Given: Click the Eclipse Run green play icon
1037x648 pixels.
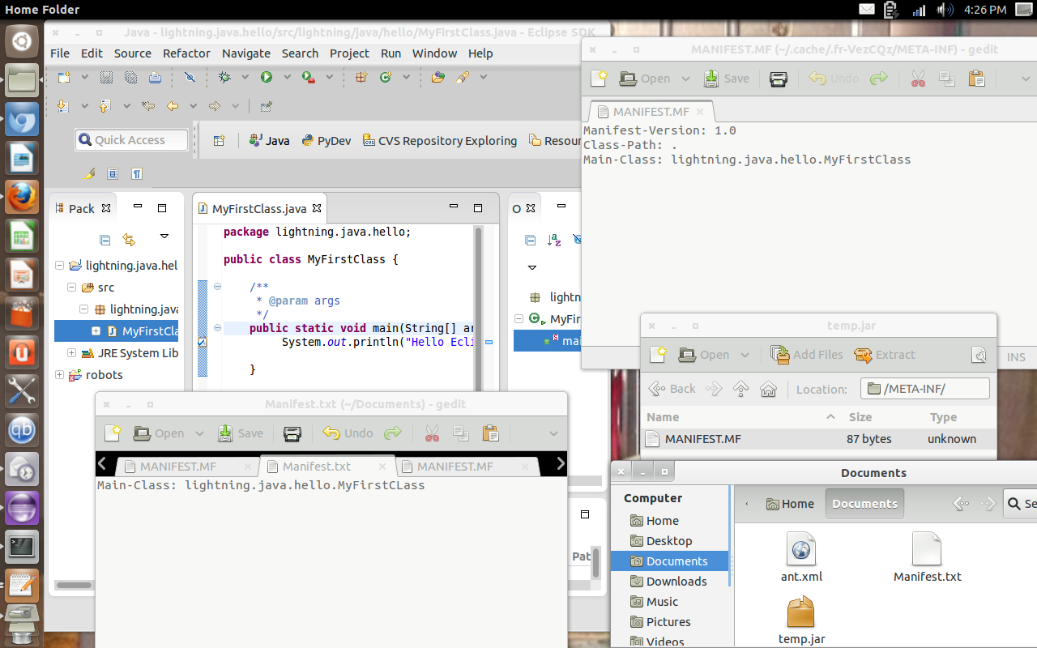Looking at the screenshot, I should tap(266, 77).
